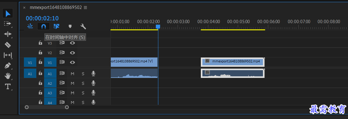
Task: Select the Slip tool
Action: pos(8,55)
